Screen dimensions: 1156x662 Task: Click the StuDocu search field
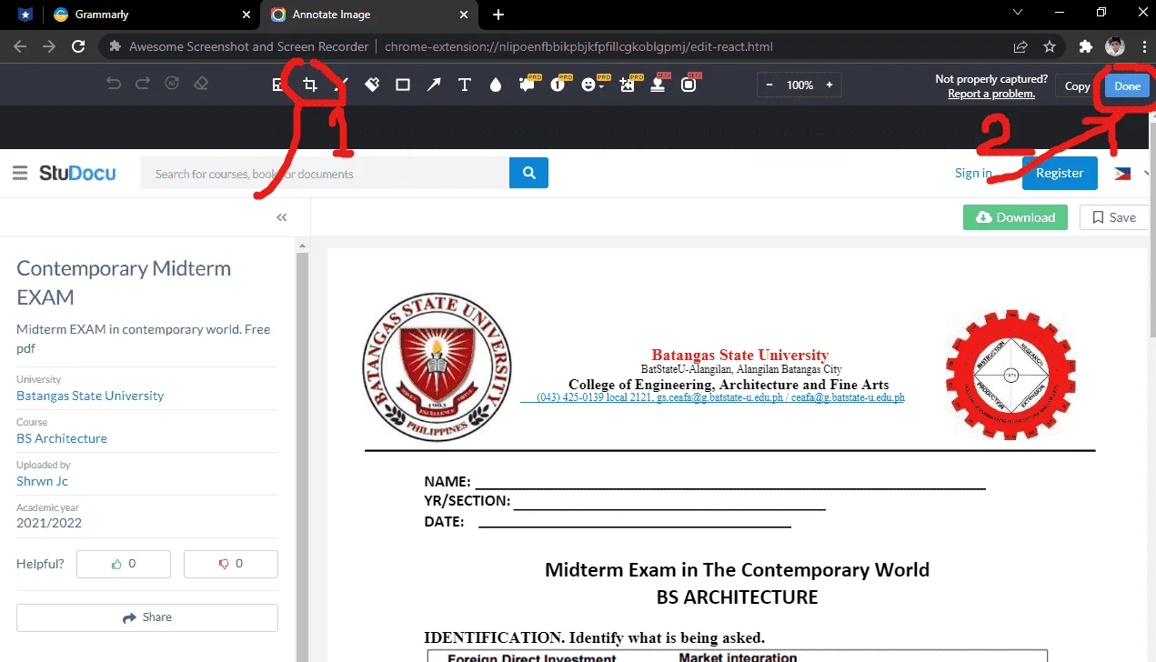coord(324,173)
